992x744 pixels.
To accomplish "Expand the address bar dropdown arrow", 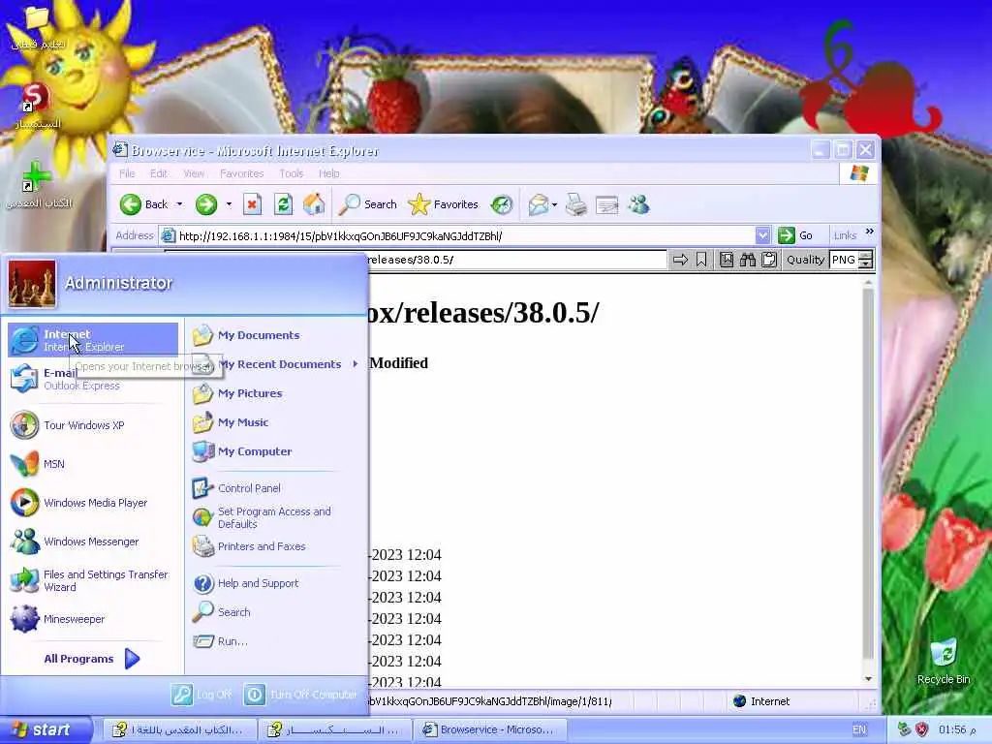I will tap(763, 236).
